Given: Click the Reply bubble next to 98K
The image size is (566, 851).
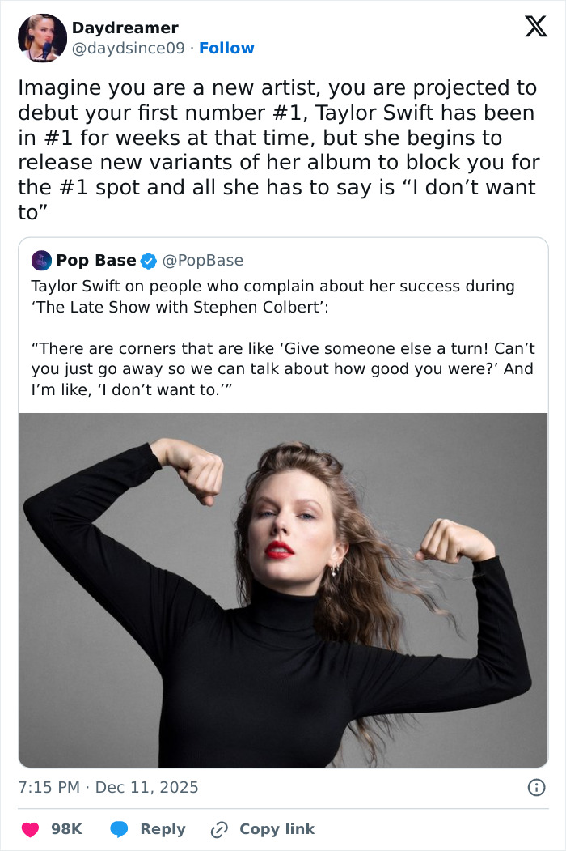Looking at the screenshot, I should [120, 828].
